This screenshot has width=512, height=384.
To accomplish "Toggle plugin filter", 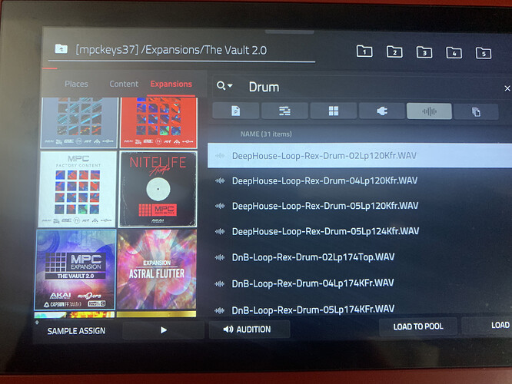I will pos(382,111).
